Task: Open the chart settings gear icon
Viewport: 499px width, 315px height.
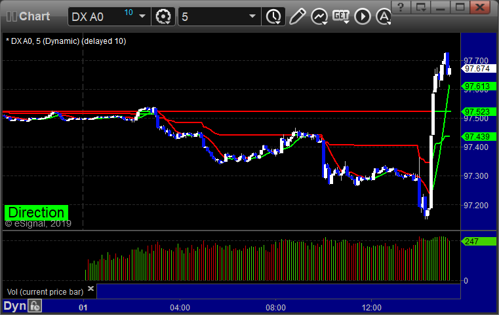Action: pyautogui.click(x=163, y=16)
